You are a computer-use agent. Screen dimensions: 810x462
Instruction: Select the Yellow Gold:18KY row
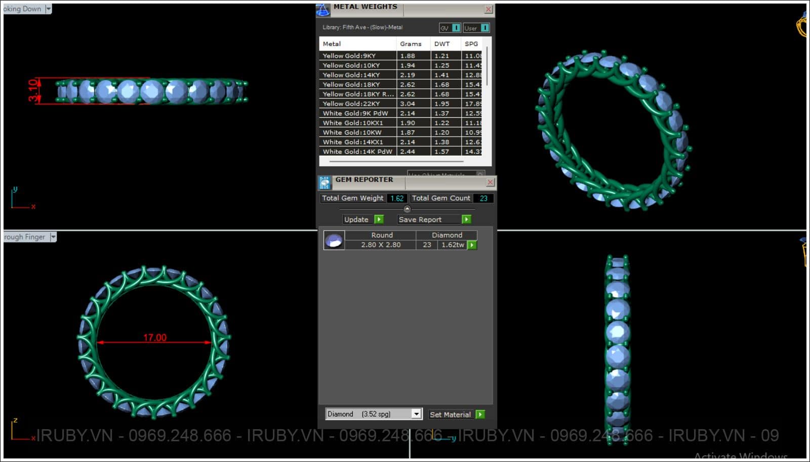[400, 84]
